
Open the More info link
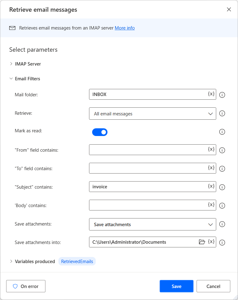coord(124,28)
